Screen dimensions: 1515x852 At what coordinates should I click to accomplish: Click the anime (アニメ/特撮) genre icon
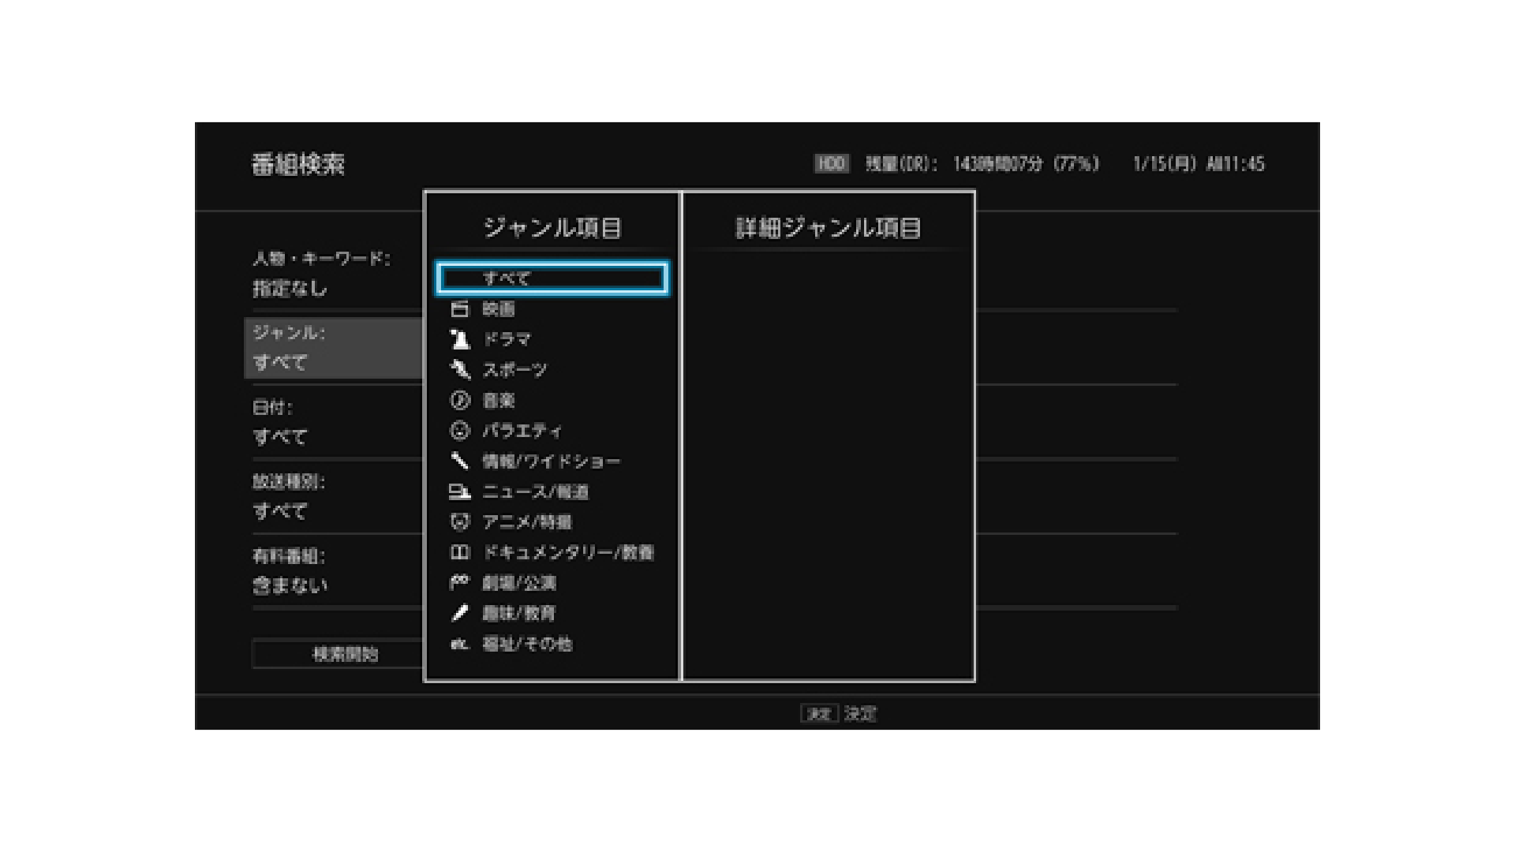pyautogui.click(x=459, y=521)
